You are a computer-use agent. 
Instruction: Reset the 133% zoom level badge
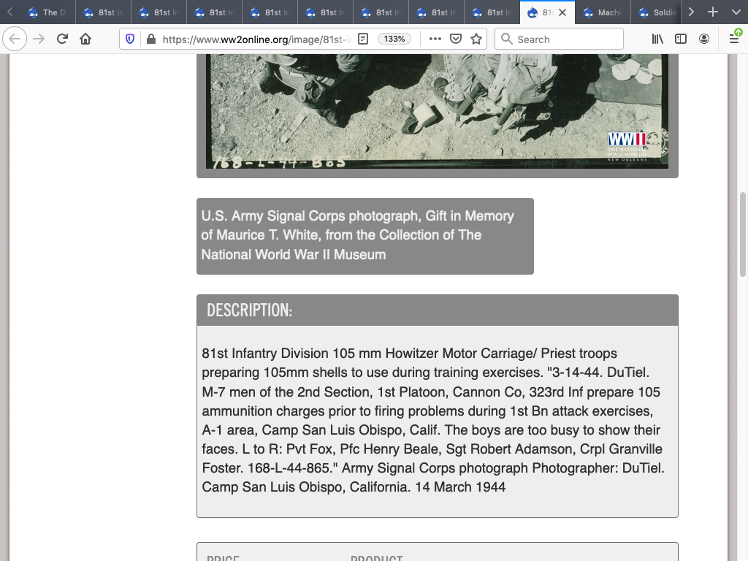(x=394, y=39)
